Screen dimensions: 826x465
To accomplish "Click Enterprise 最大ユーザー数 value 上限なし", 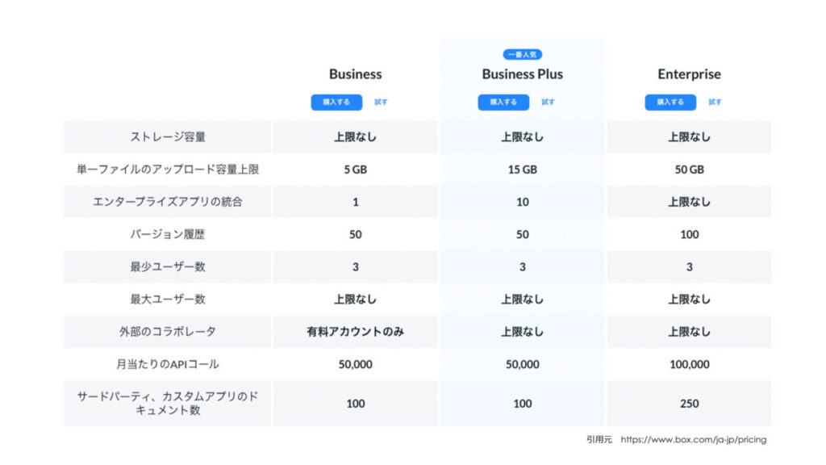I will click(690, 300).
